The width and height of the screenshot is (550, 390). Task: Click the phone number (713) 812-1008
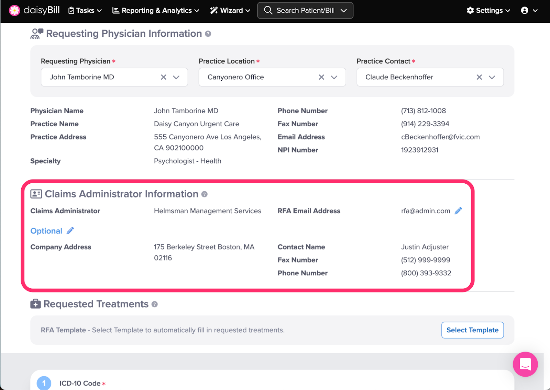(423, 111)
